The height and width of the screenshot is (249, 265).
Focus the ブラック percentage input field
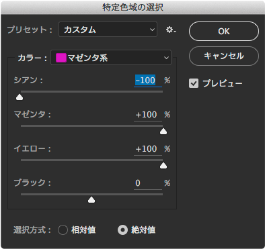pyautogui.click(x=148, y=183)
